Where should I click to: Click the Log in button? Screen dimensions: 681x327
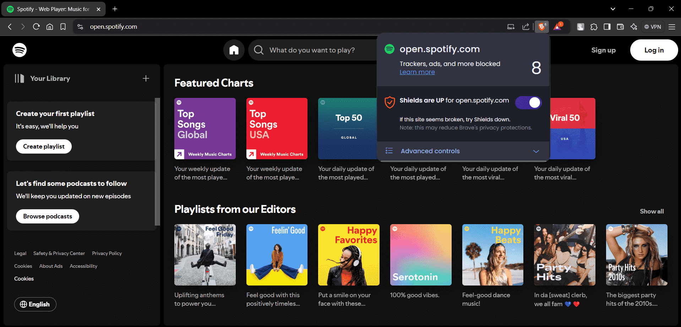654,50
